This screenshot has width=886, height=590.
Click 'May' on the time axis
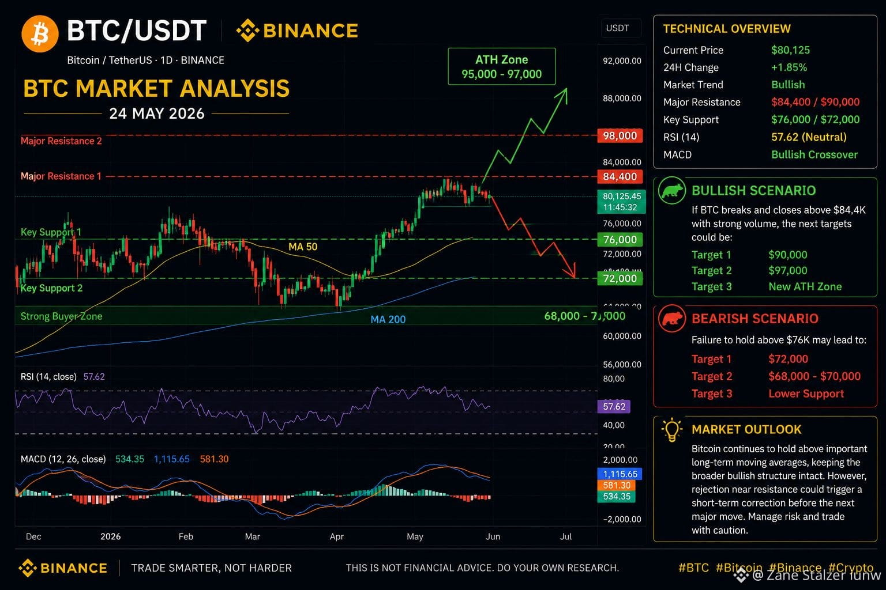point(415,536)
